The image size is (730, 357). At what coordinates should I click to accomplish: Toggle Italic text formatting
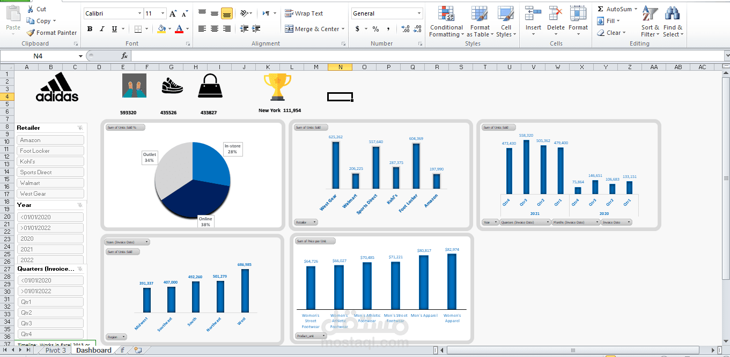point(101,29)
